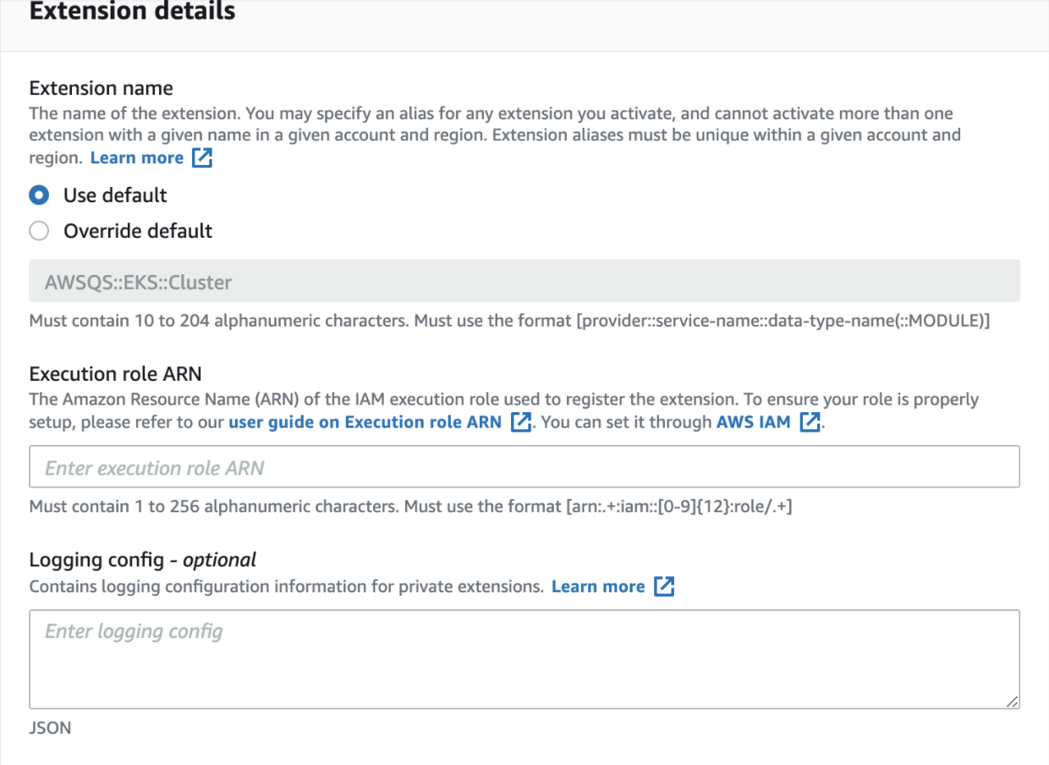Click external link icon beside Extension name Learn more
The image size is (1049, 765).
201,157
